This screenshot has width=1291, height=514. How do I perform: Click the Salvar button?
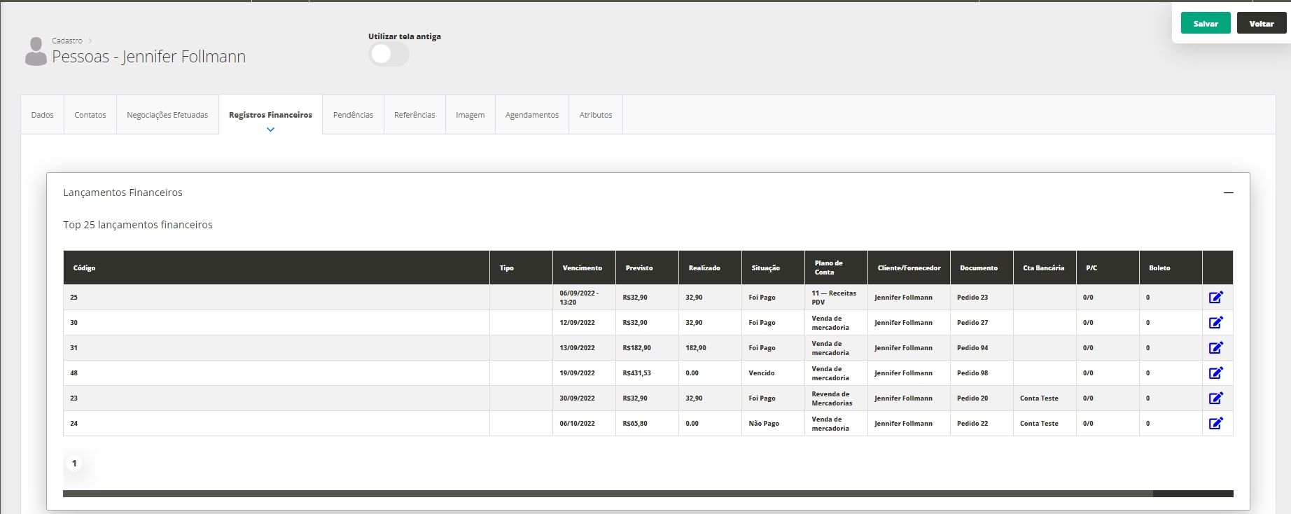click(x=1205, y=24)
